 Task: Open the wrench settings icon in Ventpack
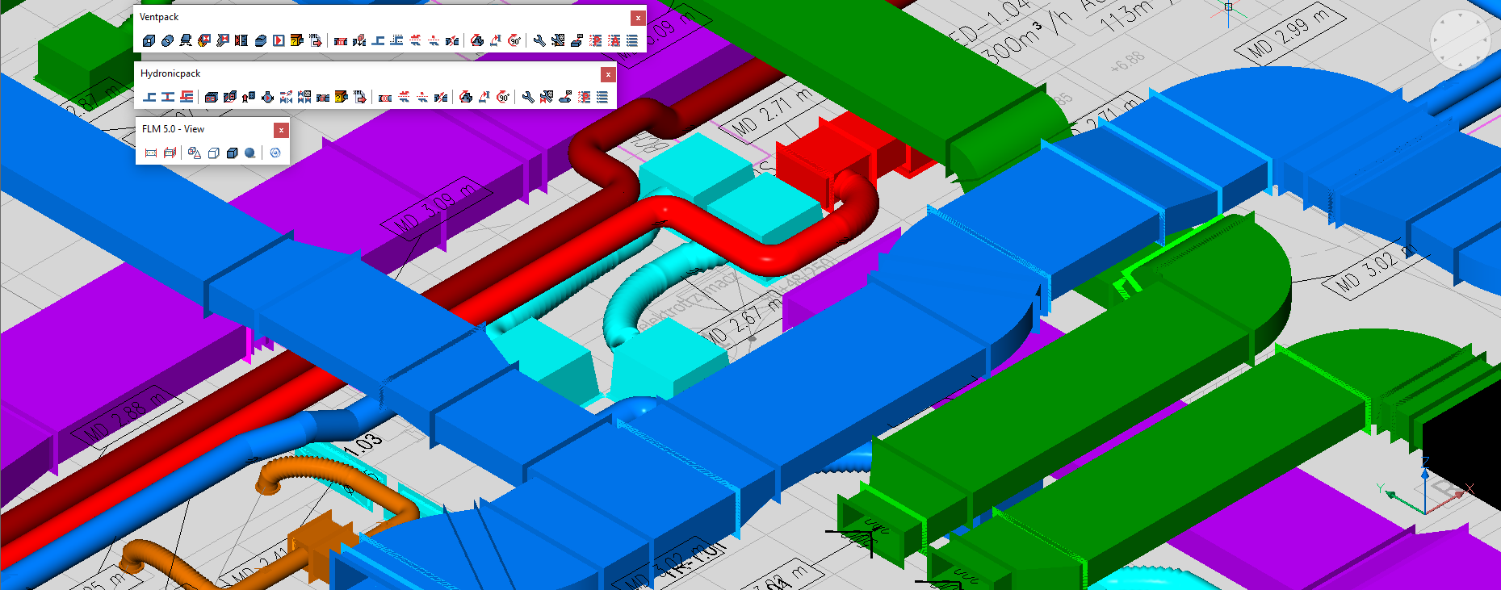539,40
